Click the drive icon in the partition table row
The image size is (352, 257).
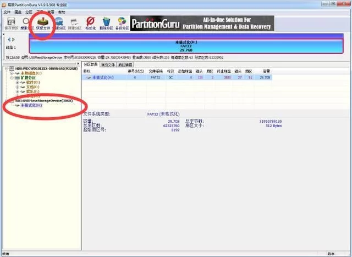click(x=89, y=78)
